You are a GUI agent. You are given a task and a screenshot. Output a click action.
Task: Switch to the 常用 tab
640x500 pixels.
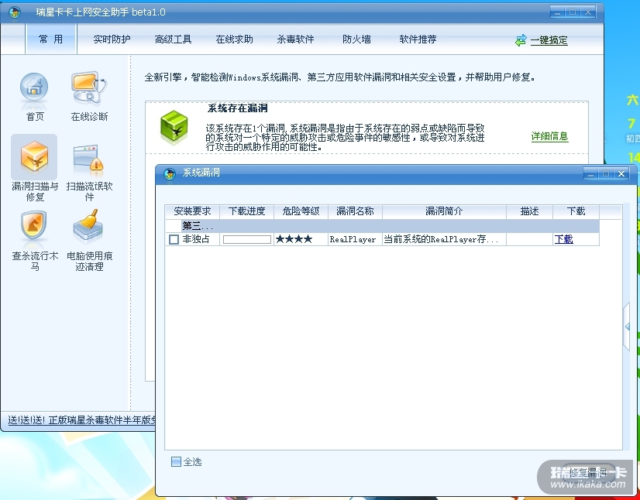click(50, 39)
